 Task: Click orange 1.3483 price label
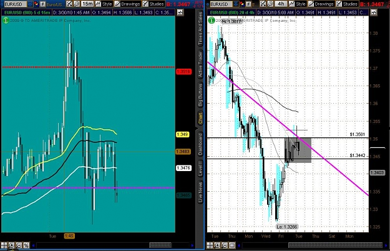(183, 152)
